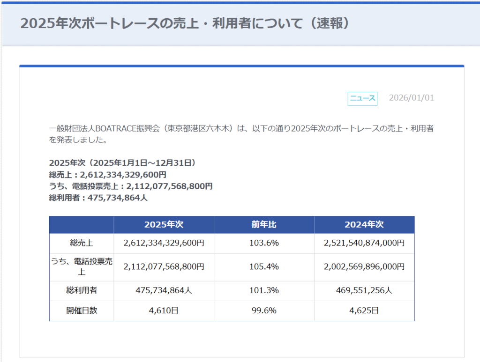
Task: Click the 2026/01/01 publish date
Action: click(411, 98)
